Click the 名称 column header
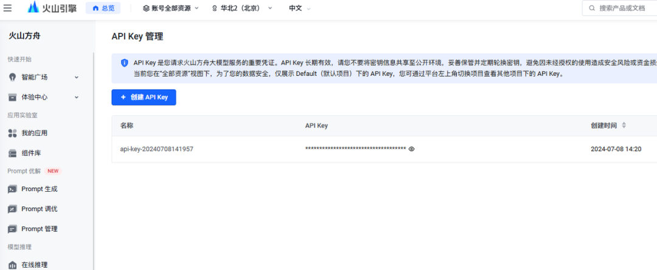The width and height of the screenshot is (657, 270). pos(127,126)
